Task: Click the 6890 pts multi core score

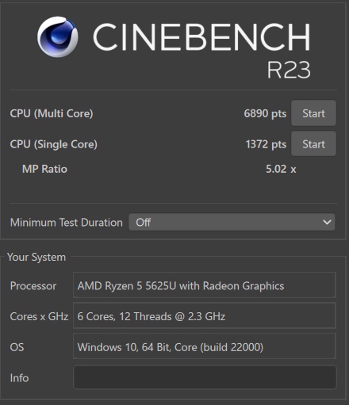Action: coord(265,113)
